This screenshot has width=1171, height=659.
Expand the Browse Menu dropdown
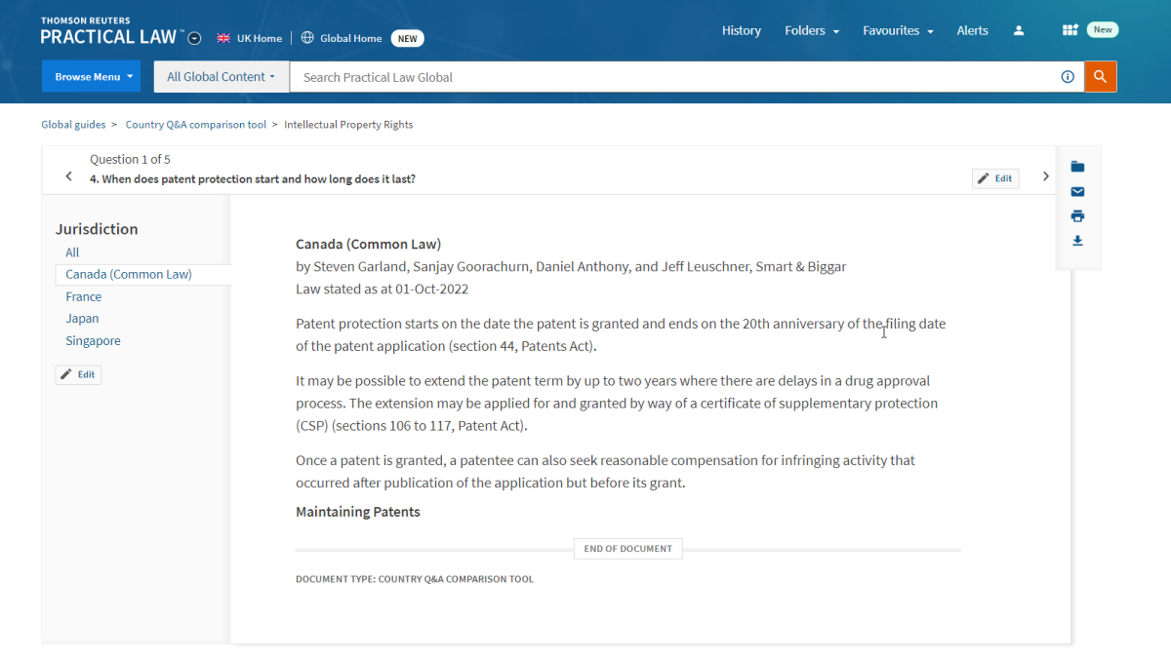pyautogui.click(x=91, y=77)
